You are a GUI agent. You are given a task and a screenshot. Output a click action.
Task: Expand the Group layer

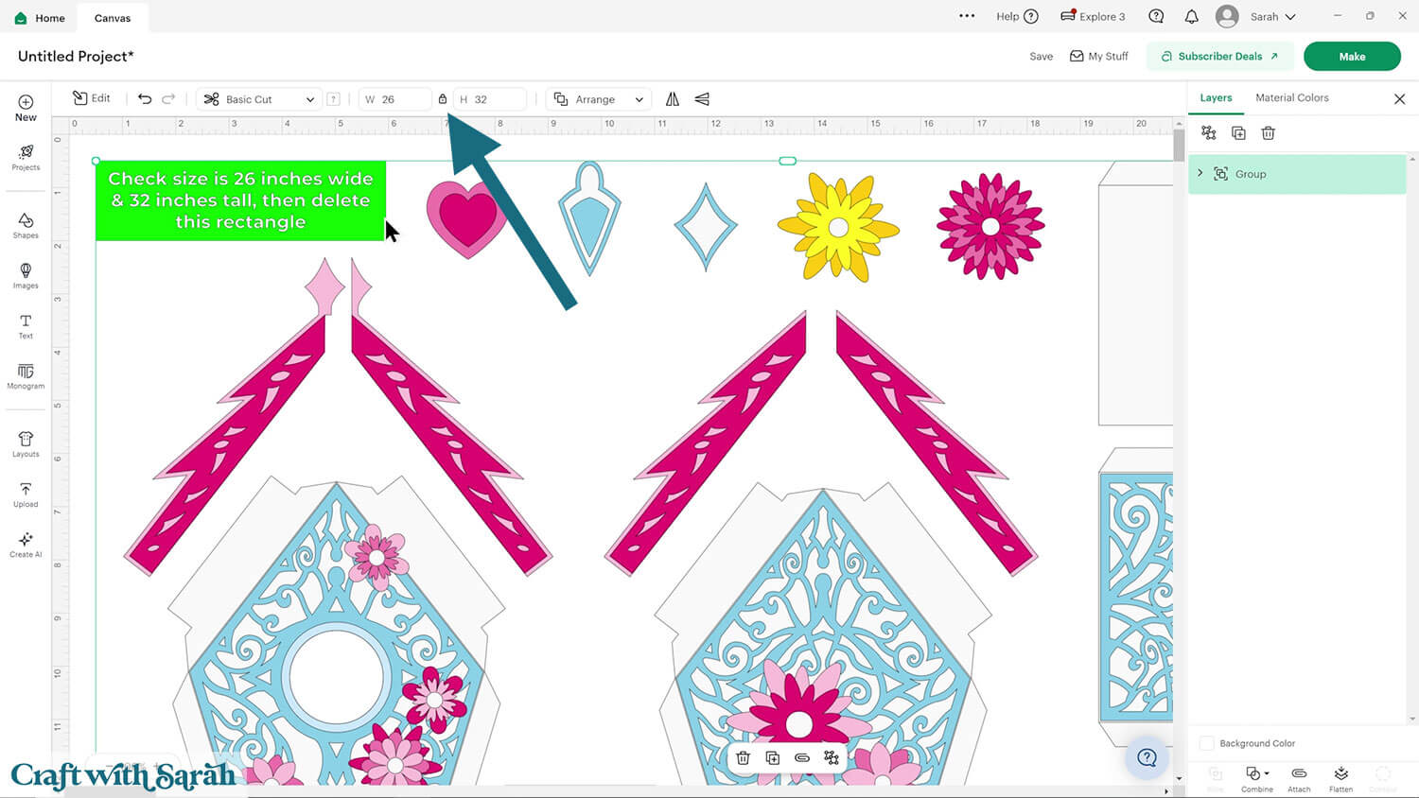coord(1200,174)
